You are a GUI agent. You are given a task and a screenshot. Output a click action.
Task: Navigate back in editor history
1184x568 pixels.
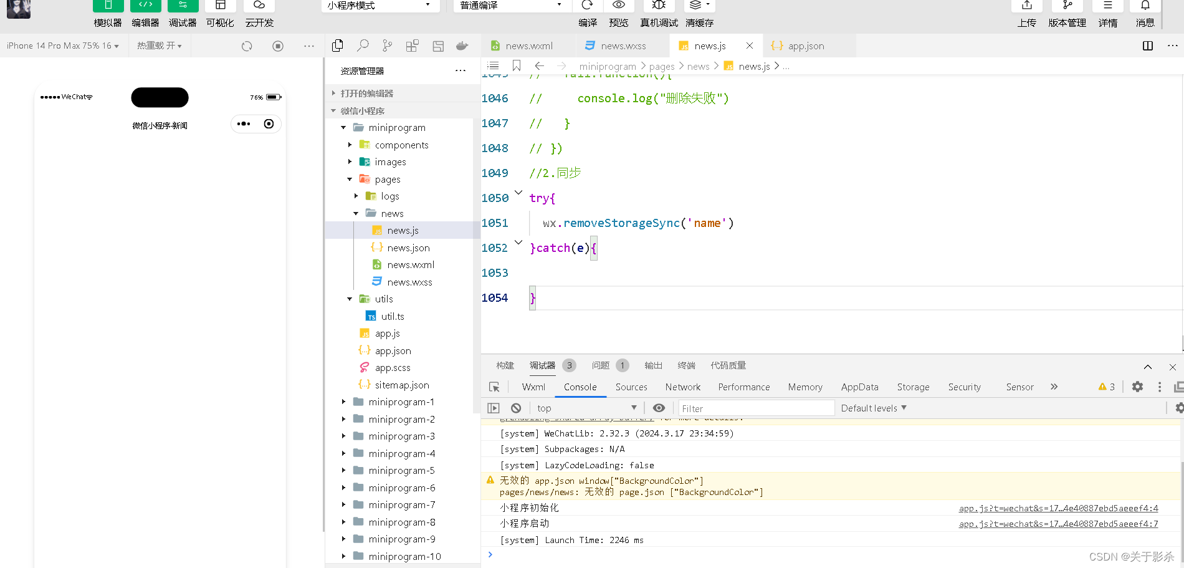tap(540, 65)
